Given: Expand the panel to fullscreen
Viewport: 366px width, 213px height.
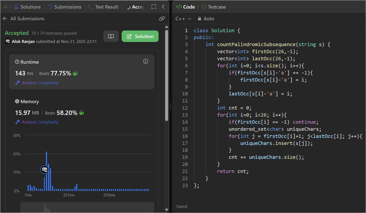Looking at the screenshot, I should (x=154, y=6).
